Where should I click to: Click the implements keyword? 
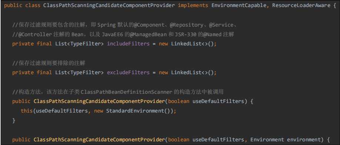click(193, 6)
